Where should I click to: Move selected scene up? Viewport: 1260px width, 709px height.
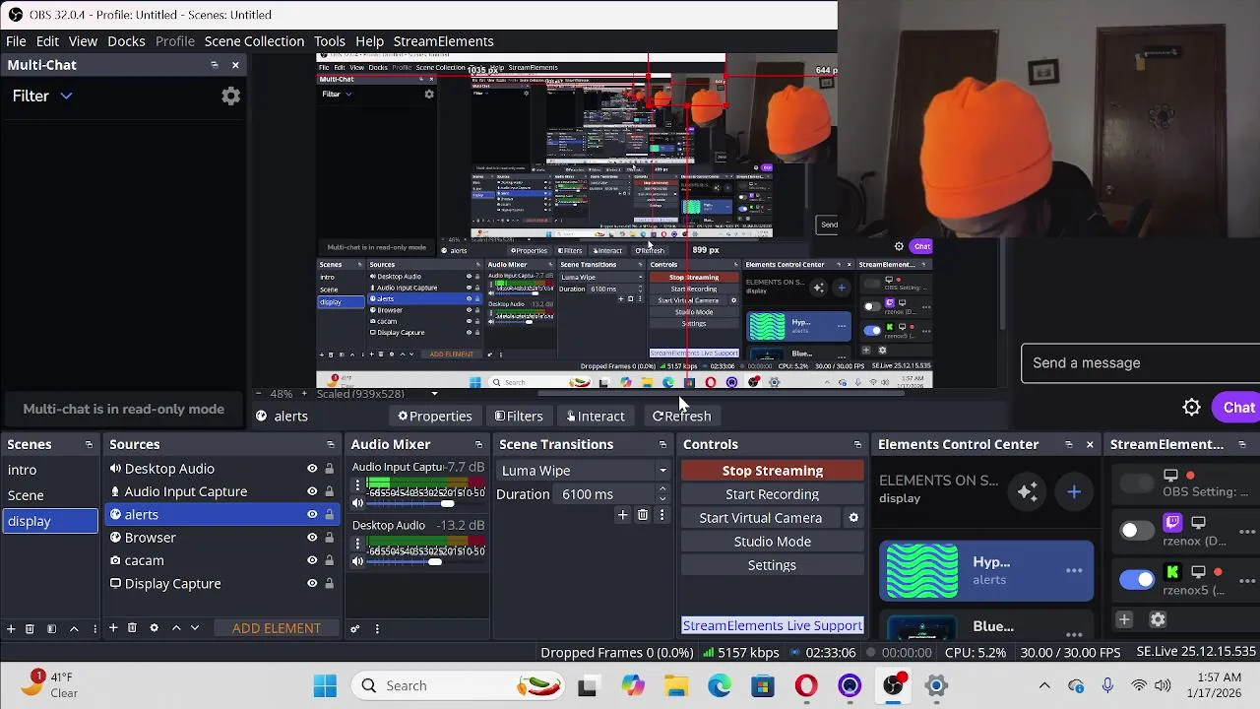pos(74,628)
